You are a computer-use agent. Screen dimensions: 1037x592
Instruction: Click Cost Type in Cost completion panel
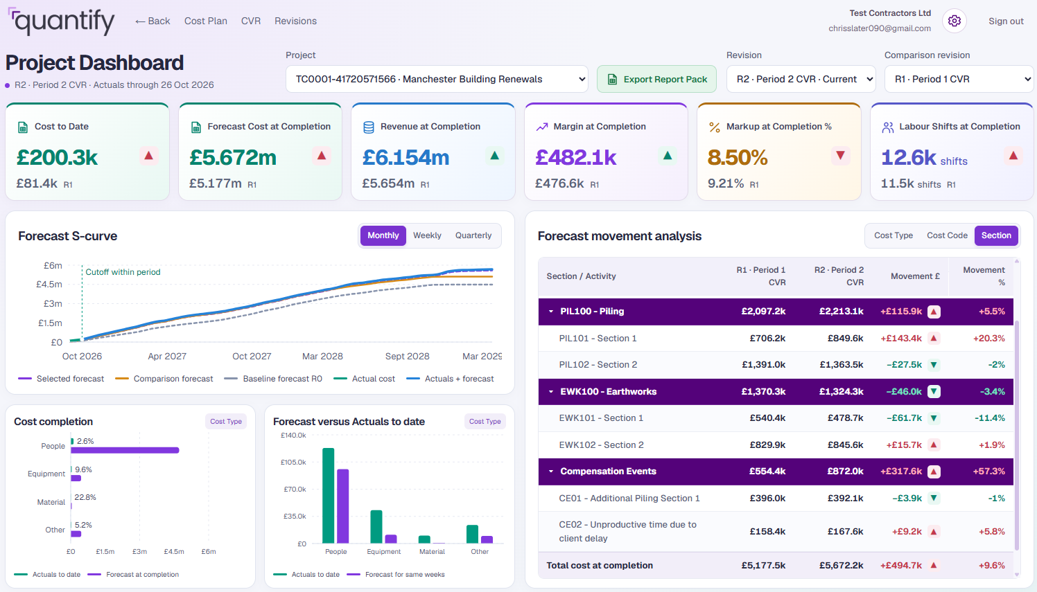pos(226,421)
